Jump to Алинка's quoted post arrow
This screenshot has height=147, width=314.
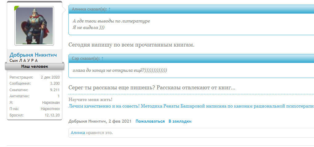(x=109, y=9)
